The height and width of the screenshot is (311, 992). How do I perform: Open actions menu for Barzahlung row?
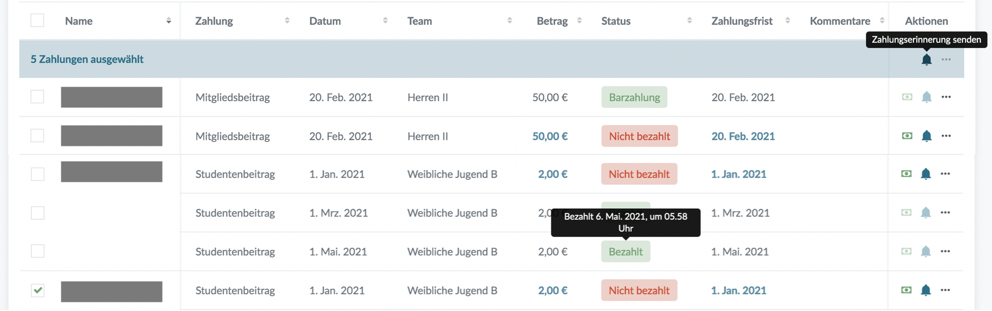pos(946,97)
